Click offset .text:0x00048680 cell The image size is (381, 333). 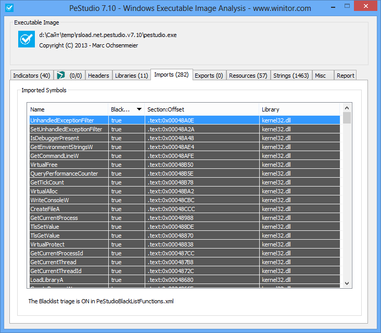coord(202,280)
